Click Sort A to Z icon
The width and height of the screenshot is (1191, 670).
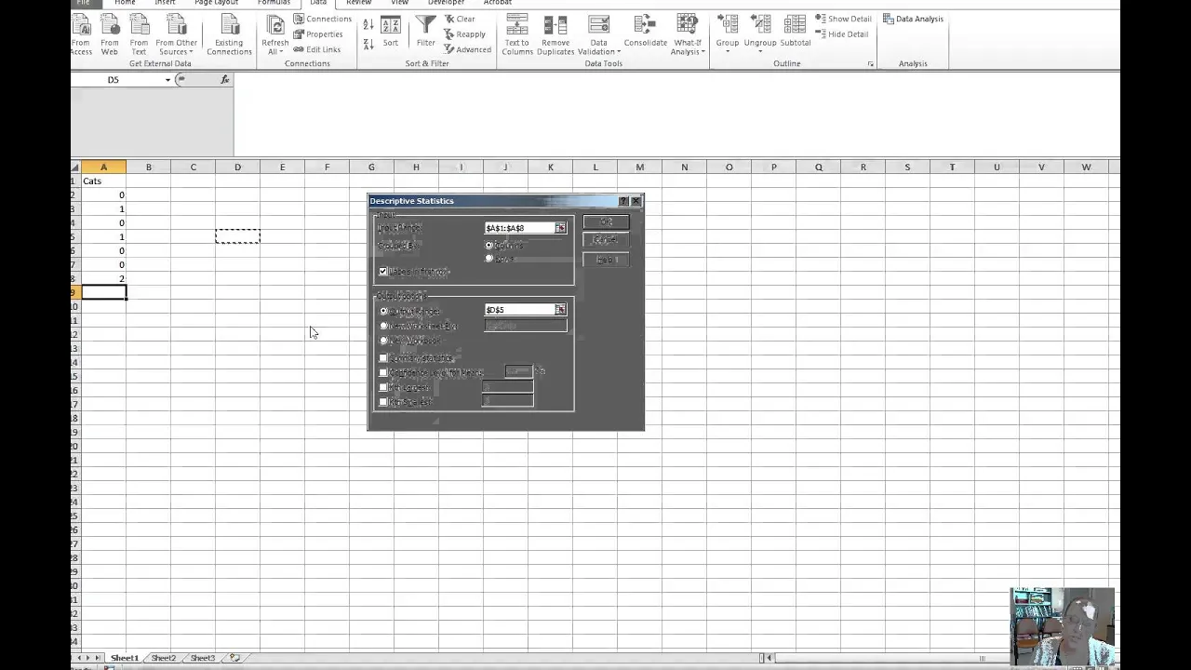(368, 25)
